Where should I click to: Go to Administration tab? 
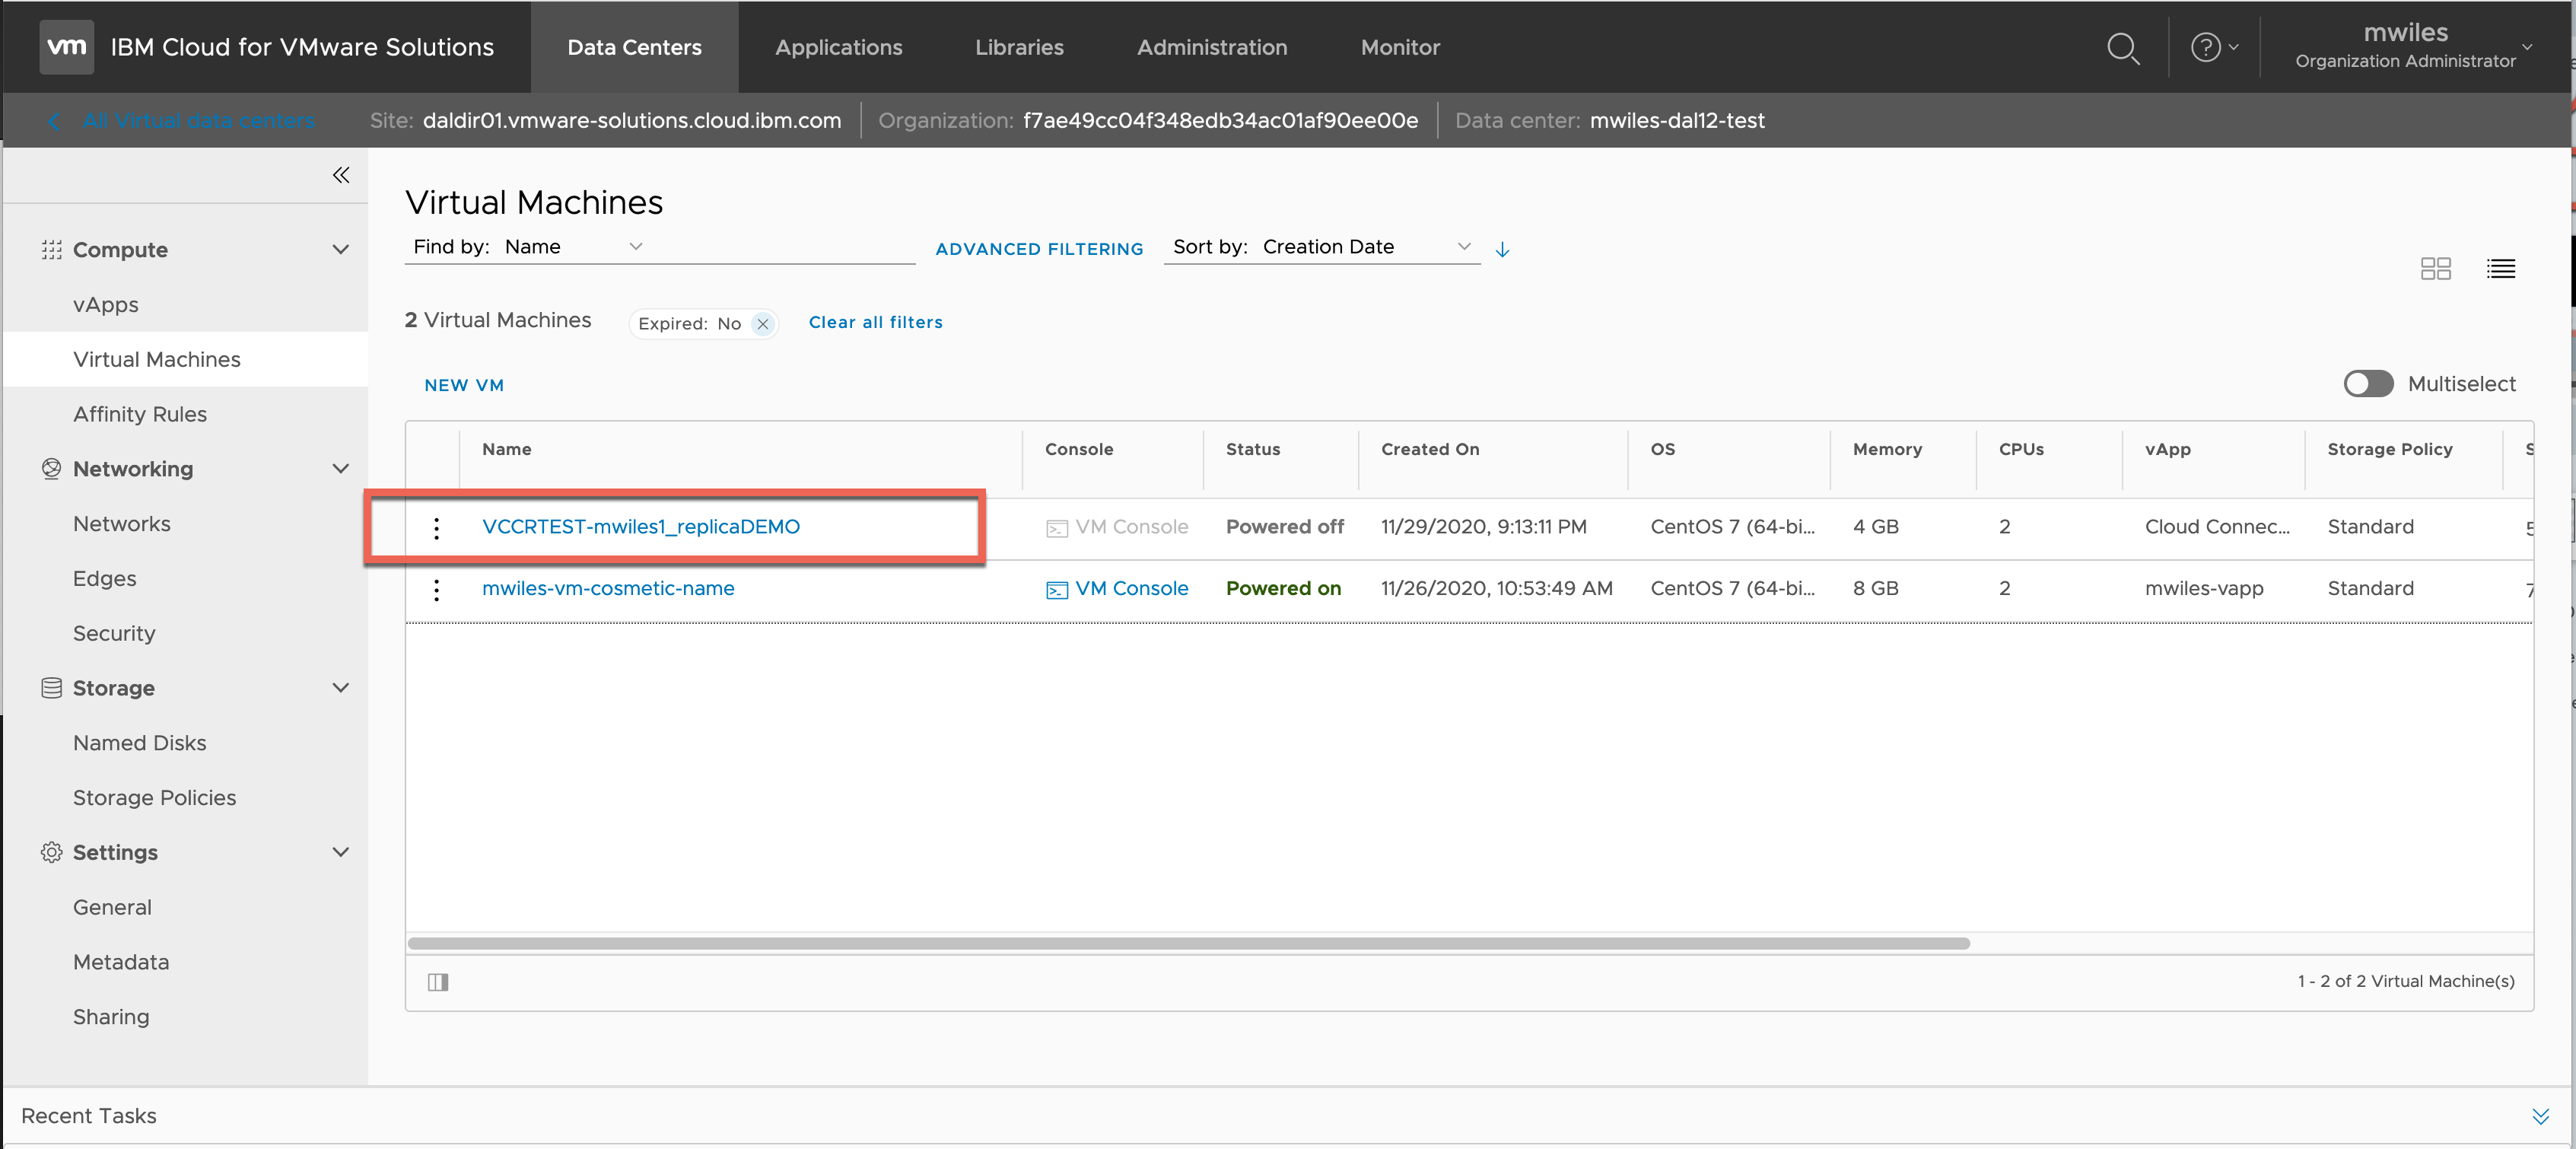(1211, 47)
